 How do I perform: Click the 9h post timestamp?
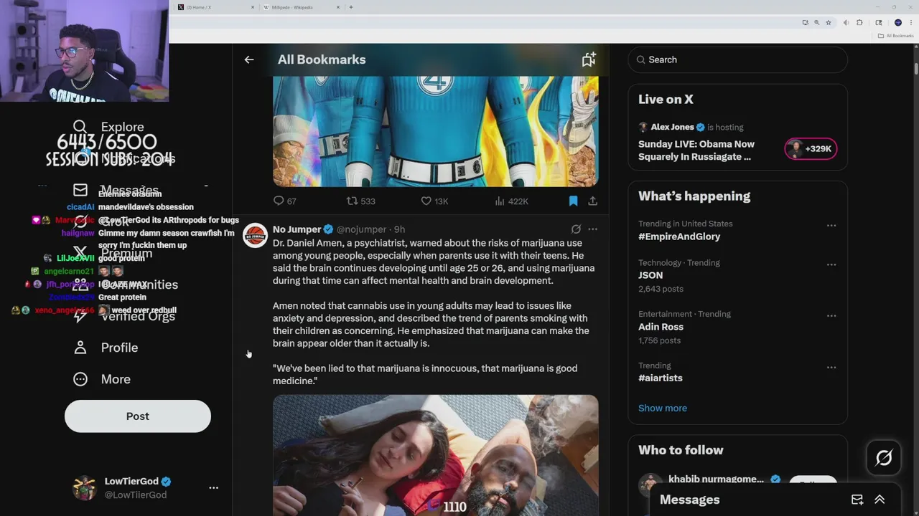(400, 229)
